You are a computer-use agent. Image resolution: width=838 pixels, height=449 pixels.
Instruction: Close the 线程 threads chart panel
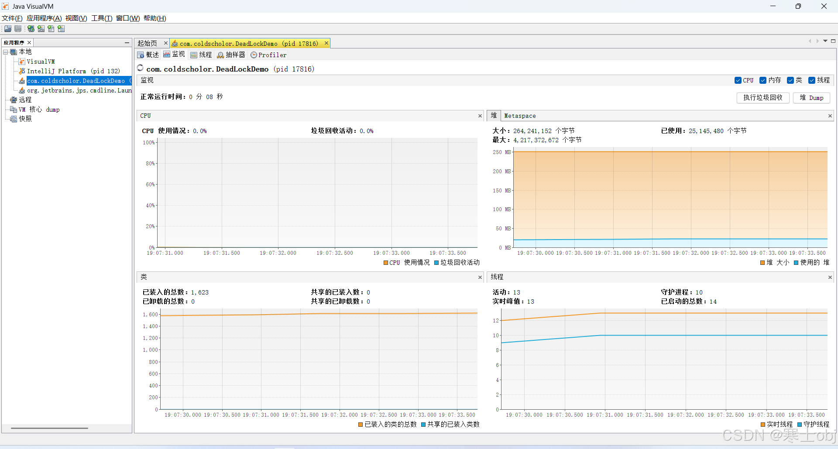(830, 278)
